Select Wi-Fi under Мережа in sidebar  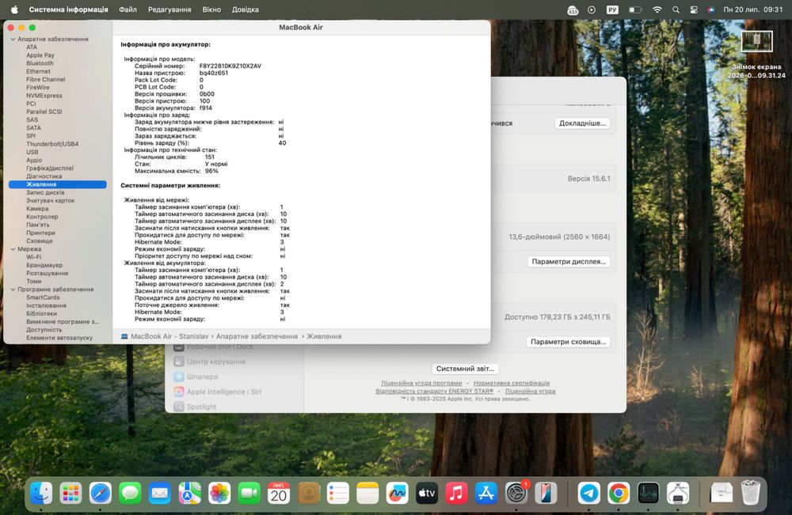pos(34,257)
